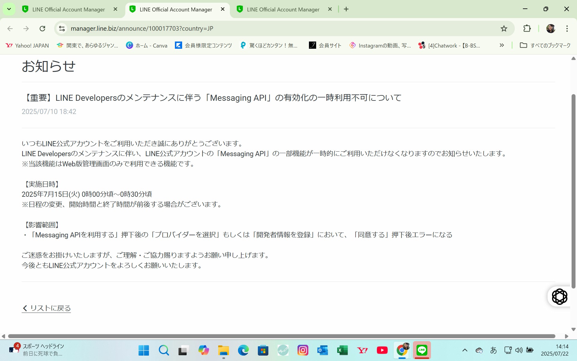Open Yahoo! app from the taskbar
577x361 pixels.
click(x=362, y=350)
